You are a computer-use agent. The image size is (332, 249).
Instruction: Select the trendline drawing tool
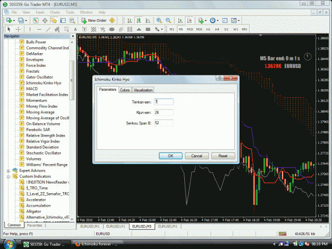pyautogui.click(x=48, y=29)
